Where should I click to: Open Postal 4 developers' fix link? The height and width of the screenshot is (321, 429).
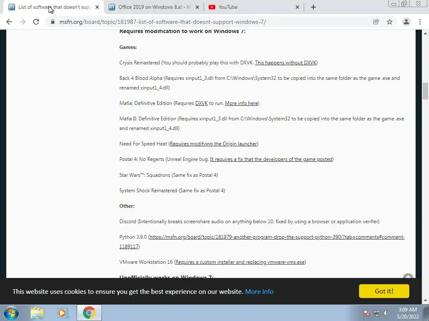coord(271,159)
